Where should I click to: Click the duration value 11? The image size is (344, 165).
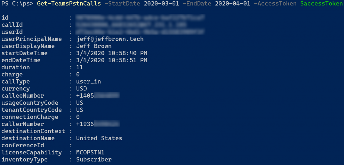80,68
